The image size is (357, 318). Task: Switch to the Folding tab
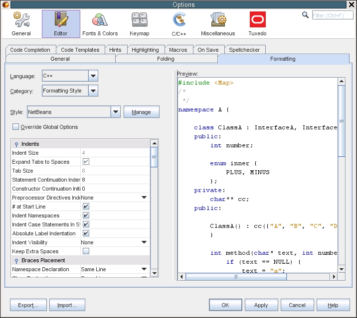(x=166, y=59)
